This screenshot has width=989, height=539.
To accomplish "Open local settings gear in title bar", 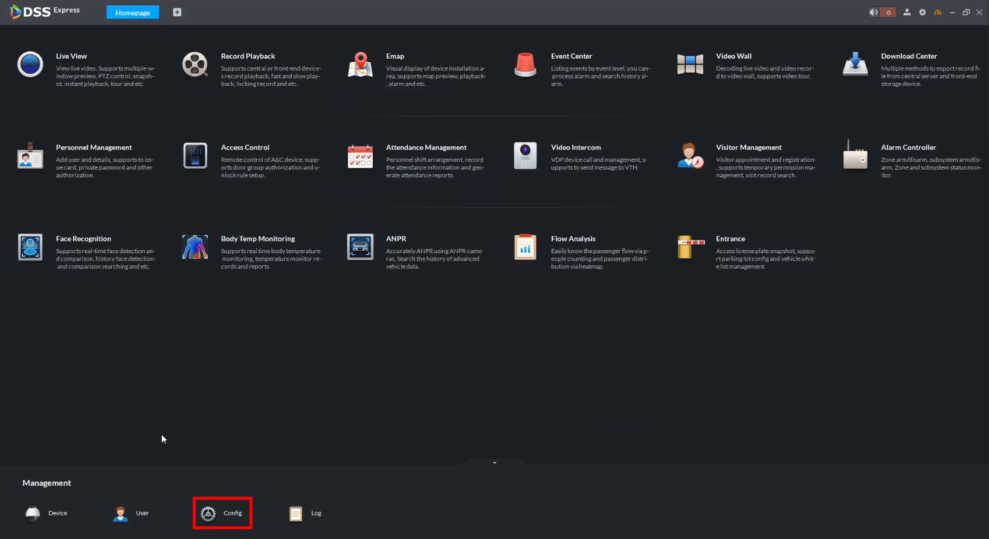I will [923, 12].
